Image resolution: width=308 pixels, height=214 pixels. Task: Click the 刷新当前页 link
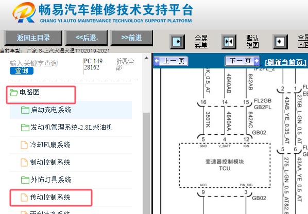286,63
